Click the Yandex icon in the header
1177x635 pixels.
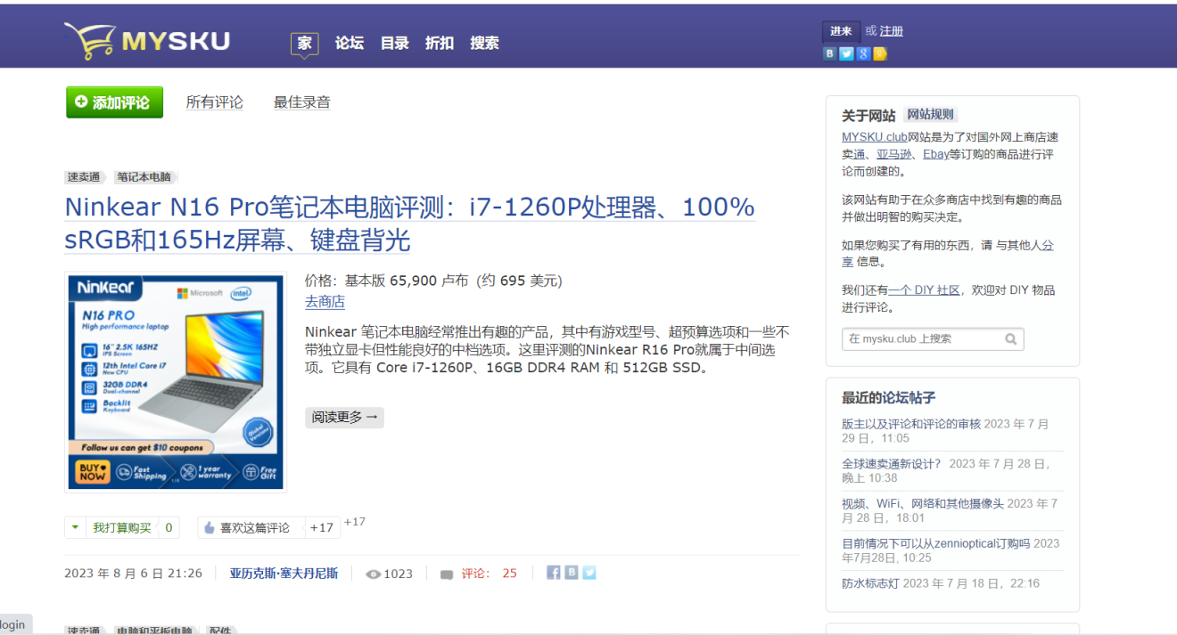[879, 53]
